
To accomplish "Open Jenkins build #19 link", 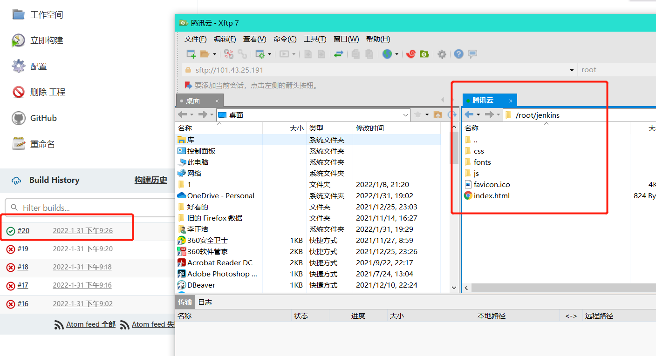I will click(23, 249).
